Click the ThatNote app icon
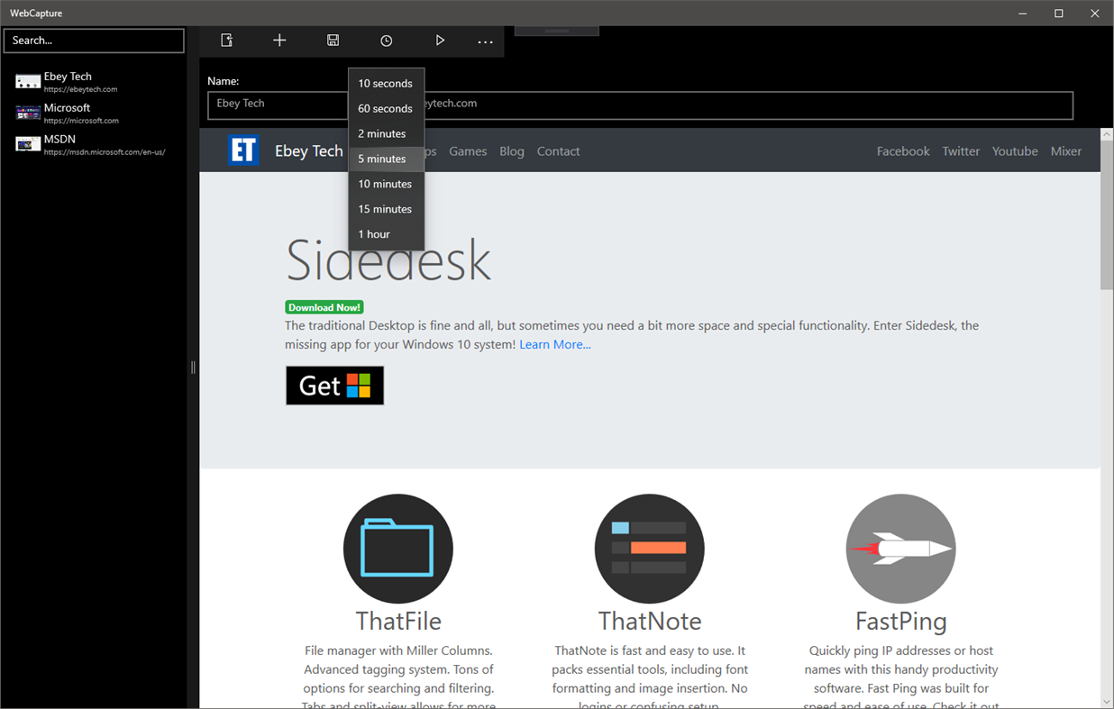The width and height of the screenshot is (1114, 709). click(649, 548)
